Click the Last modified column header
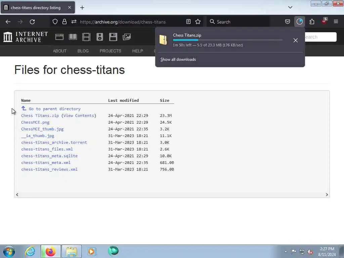Screen dimensions: 344x258 coord(123,100)
